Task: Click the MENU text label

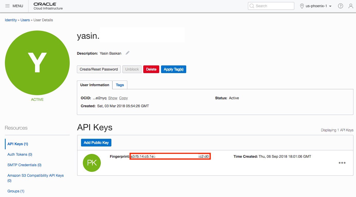Action: point(18,6)
